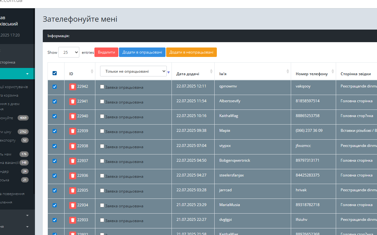377x235 pixels.
Task: Sort table by ID column arrows
Action: [92, 71]
